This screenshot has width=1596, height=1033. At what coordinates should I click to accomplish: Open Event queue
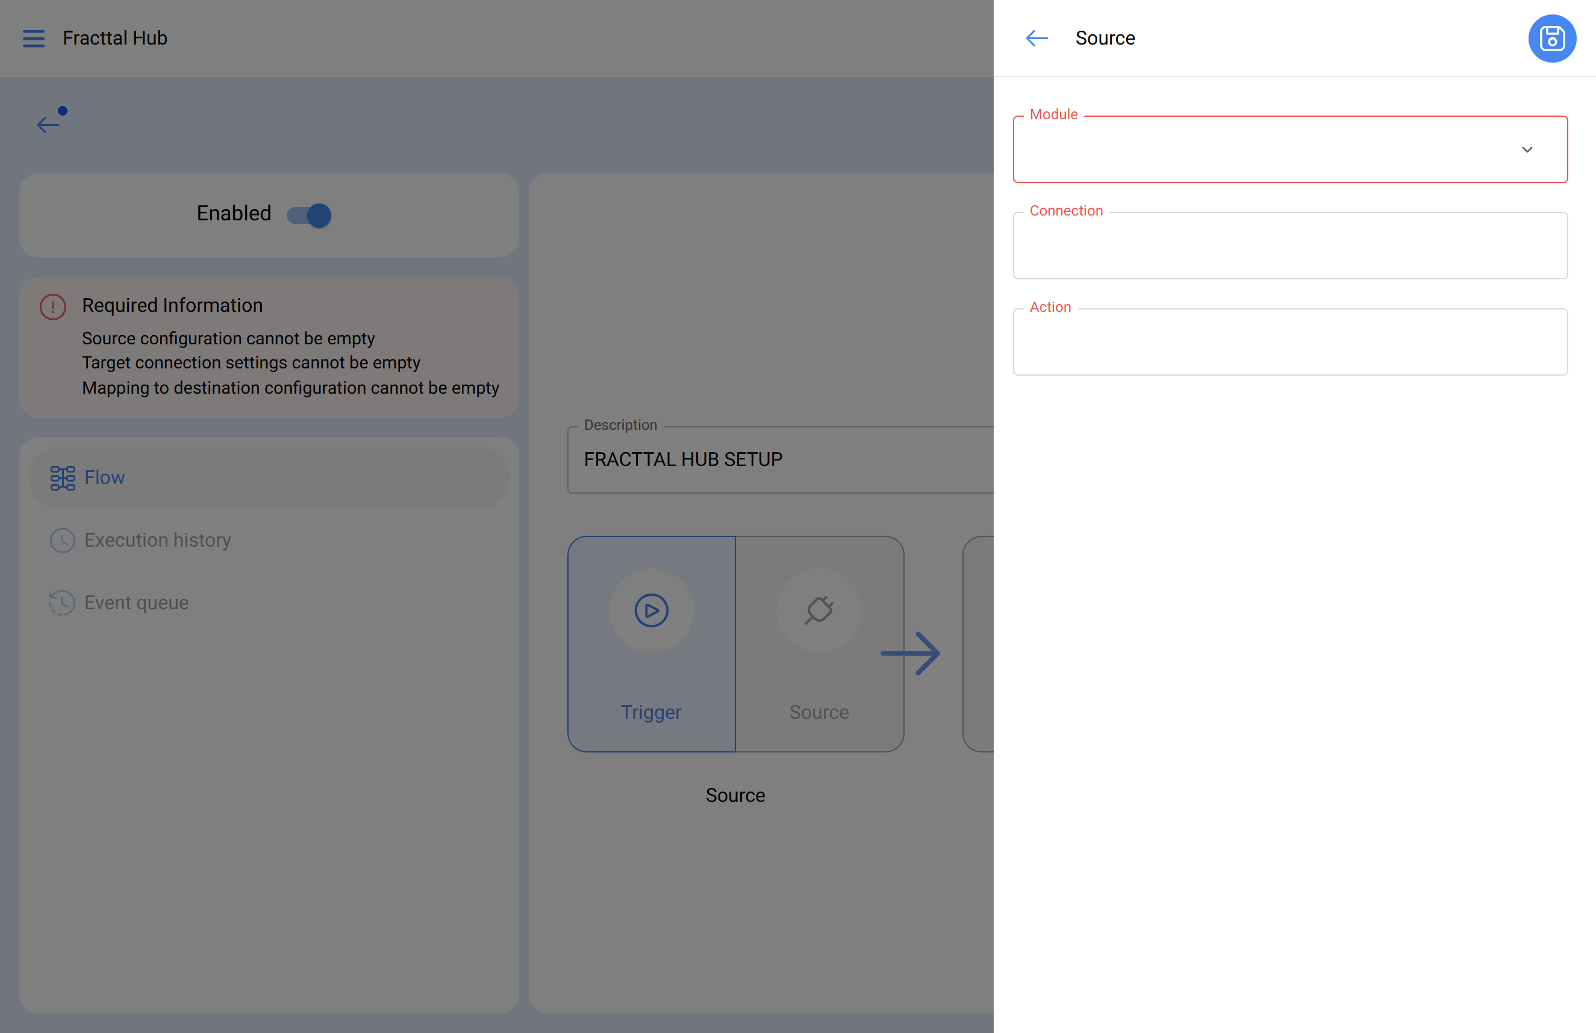tap(136, 603)
